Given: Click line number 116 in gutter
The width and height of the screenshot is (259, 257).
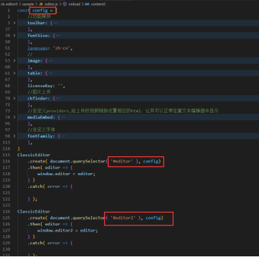Looking at the screenshot, I should point(6,161).
